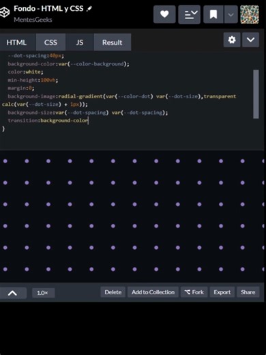Toggle the Result tab
The image size is (266, 355).
click(113, 42)
